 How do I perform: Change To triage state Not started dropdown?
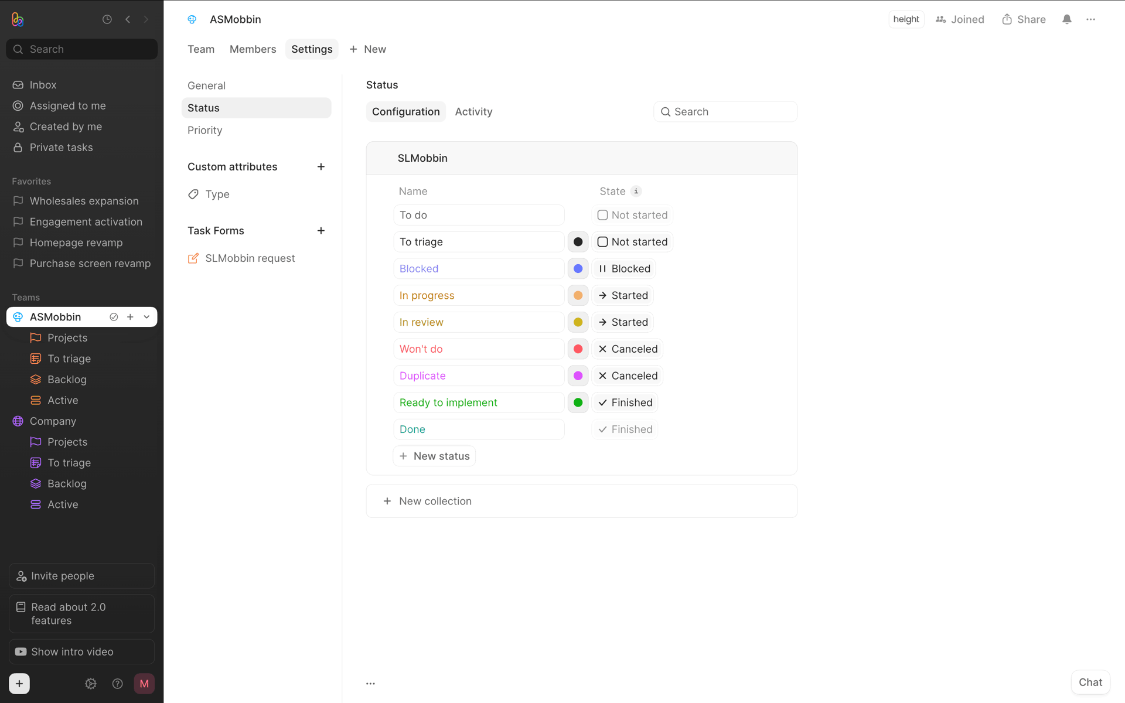pyautogui.click(x=632, y=242)
